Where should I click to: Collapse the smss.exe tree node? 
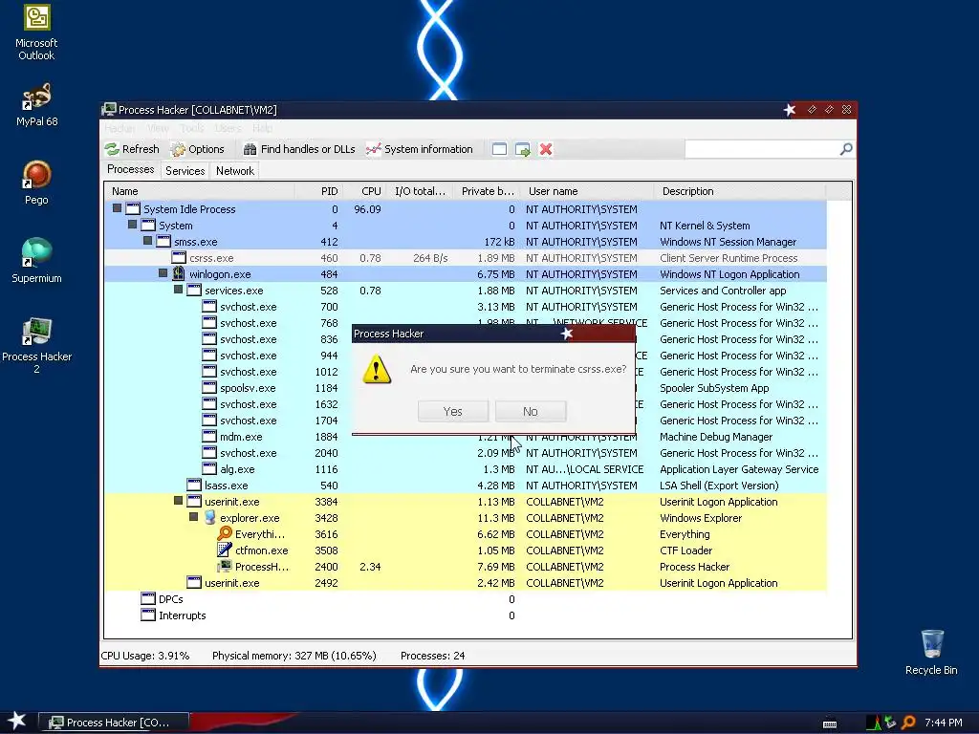click(x=147, y=241)
